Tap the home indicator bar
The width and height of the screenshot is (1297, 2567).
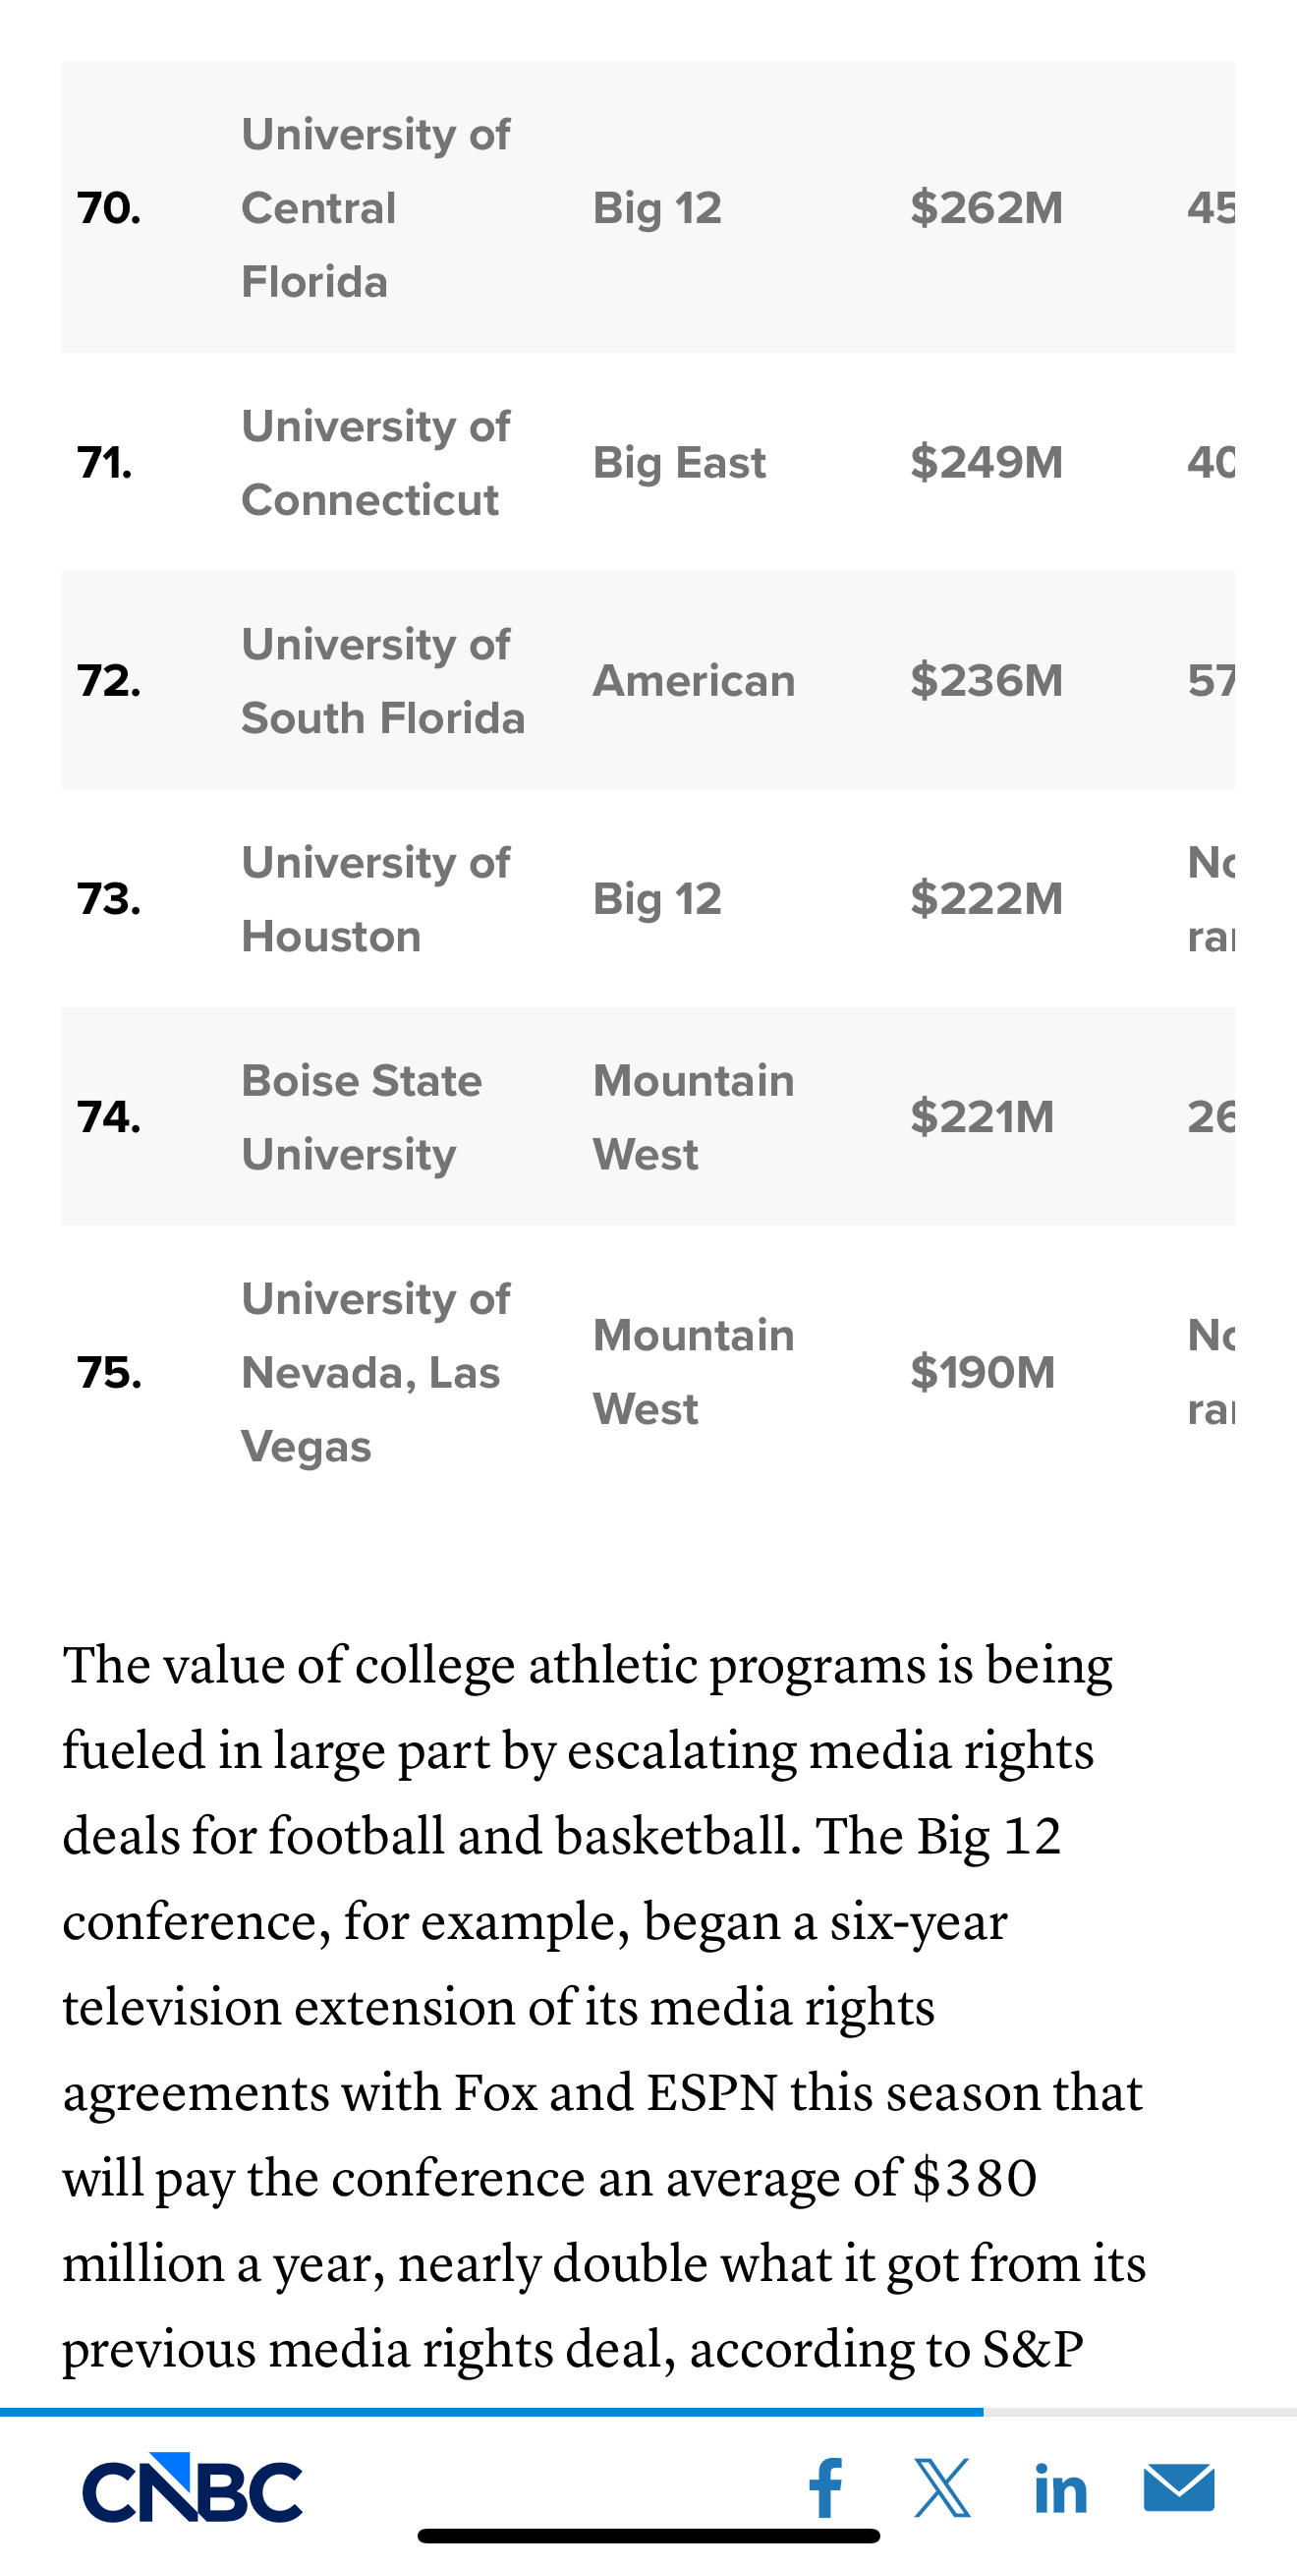click(648, 2537)
